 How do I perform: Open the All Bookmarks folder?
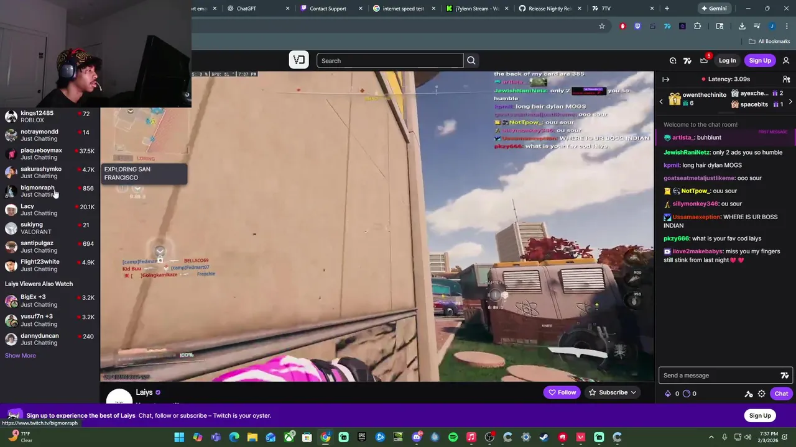pos(769,42)
